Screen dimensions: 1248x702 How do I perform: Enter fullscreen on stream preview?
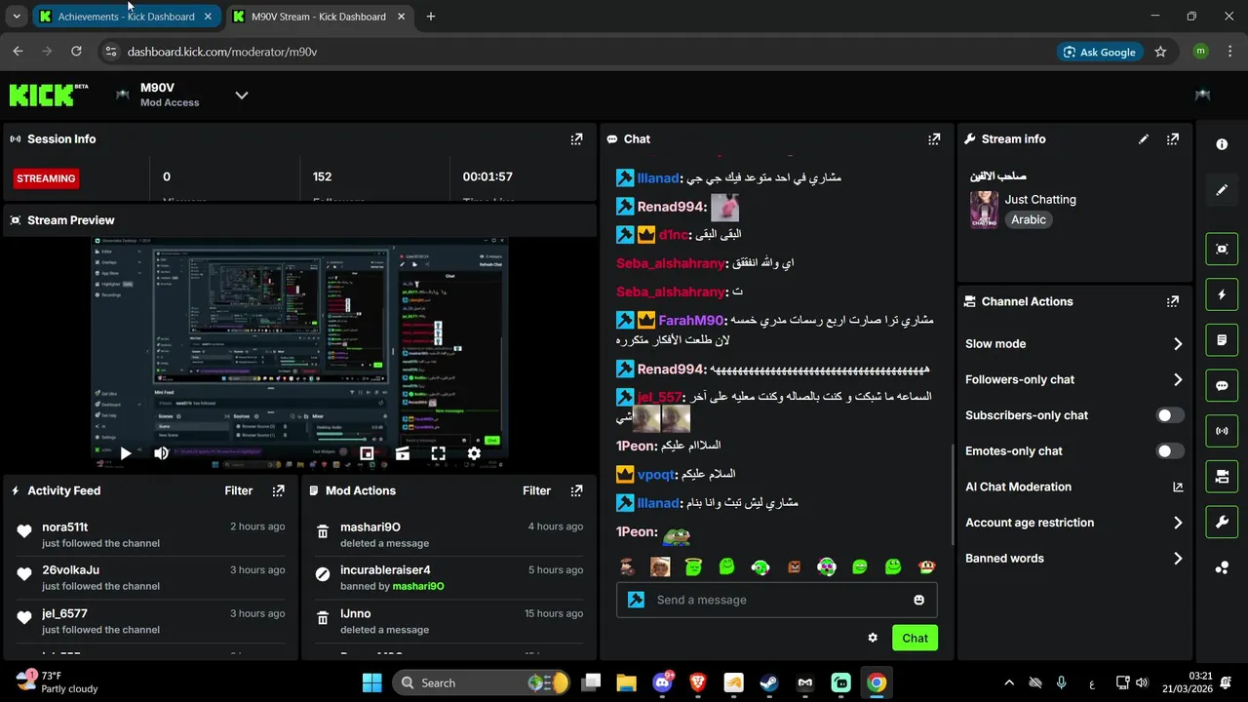click(x=438, y=453)
